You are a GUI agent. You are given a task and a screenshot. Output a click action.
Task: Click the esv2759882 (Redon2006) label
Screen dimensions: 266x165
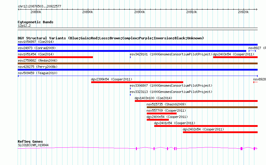[38, 60]
